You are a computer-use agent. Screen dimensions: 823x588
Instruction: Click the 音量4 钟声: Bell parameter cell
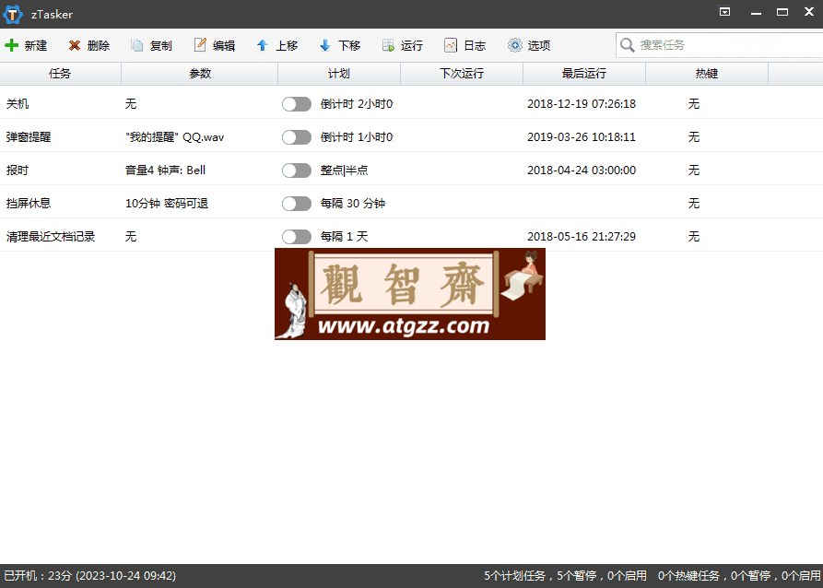pyautogui.click(x=165, y=171)
